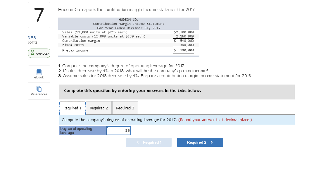Click the Variable costs row label

(104, 36)
